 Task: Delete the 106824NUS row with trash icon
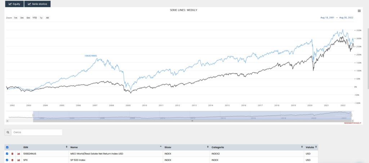[x=12, y=154]
